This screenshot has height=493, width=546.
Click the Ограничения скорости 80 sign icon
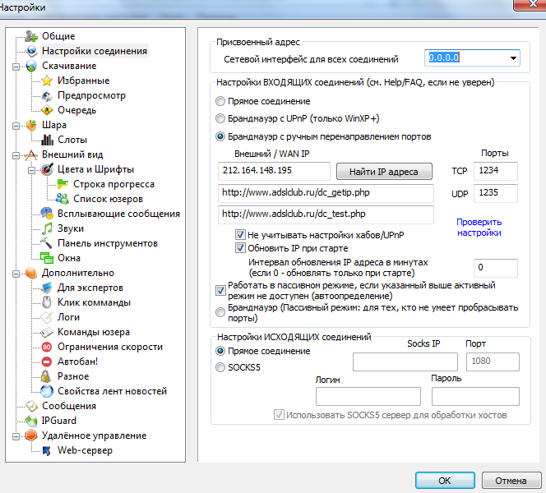tap(47, 347)
